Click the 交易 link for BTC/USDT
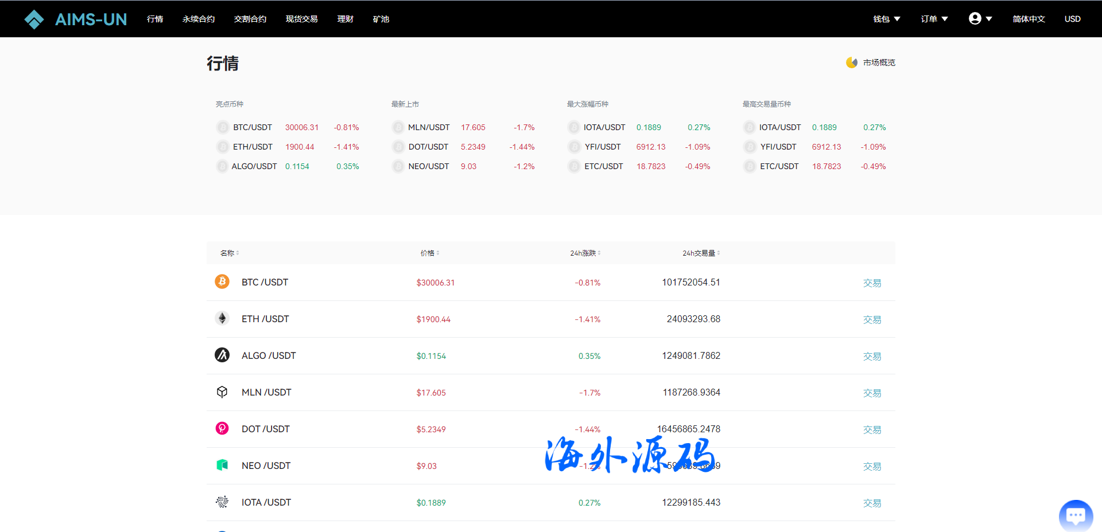The width and height of the screenshot is (1102, 532). tap(872, 283)
